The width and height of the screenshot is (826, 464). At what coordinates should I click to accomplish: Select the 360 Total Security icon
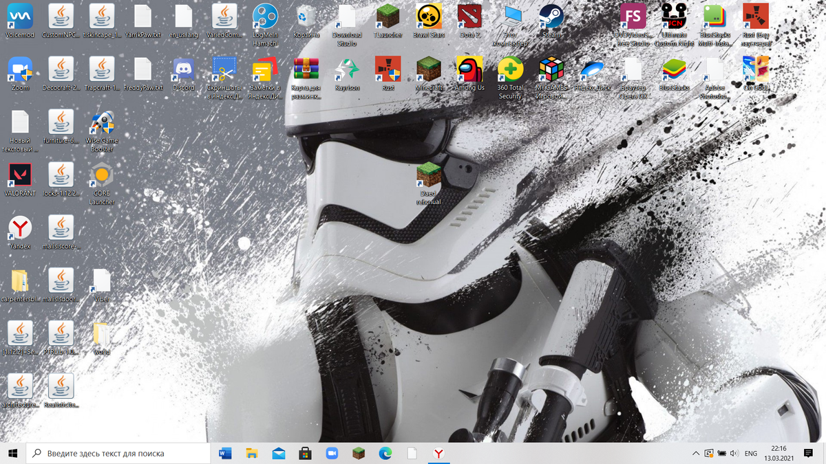click(511, 78)
